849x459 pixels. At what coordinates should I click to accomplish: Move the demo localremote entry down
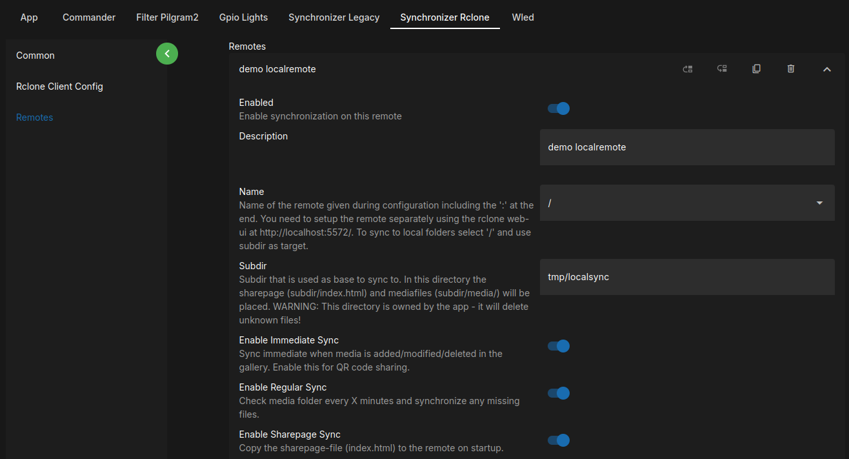coord(722,68)
